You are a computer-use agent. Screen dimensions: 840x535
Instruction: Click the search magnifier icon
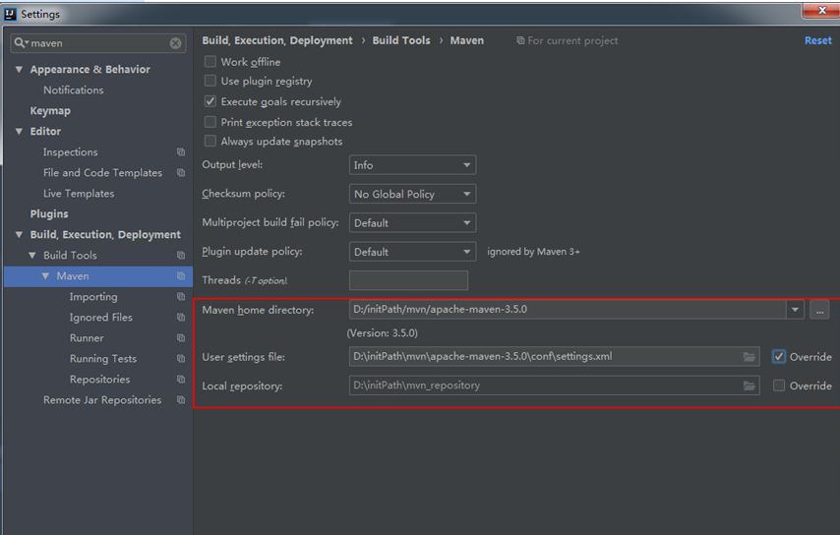pos(20,43)
